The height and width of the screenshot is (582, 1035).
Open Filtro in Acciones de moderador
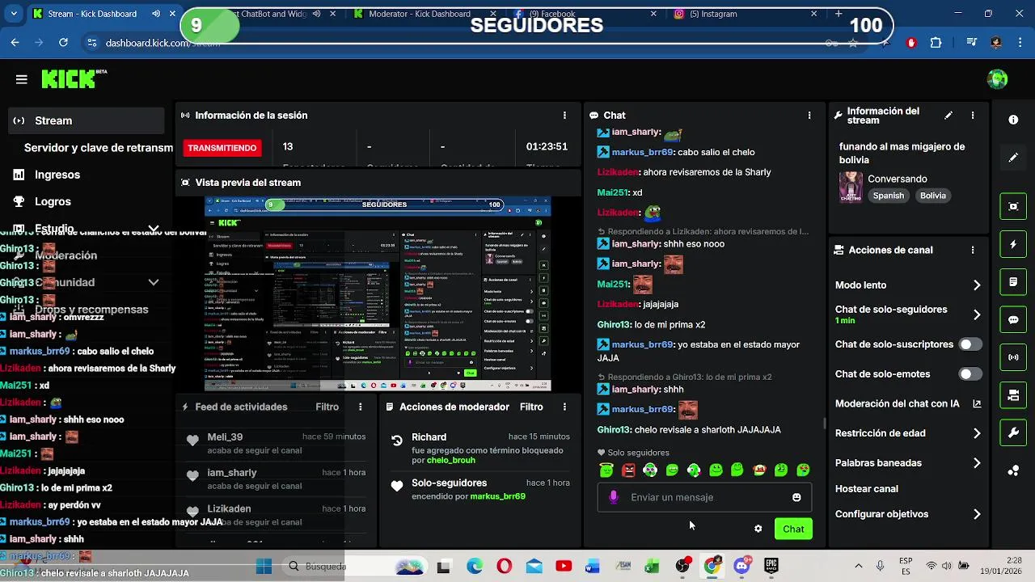coord(531,407)
